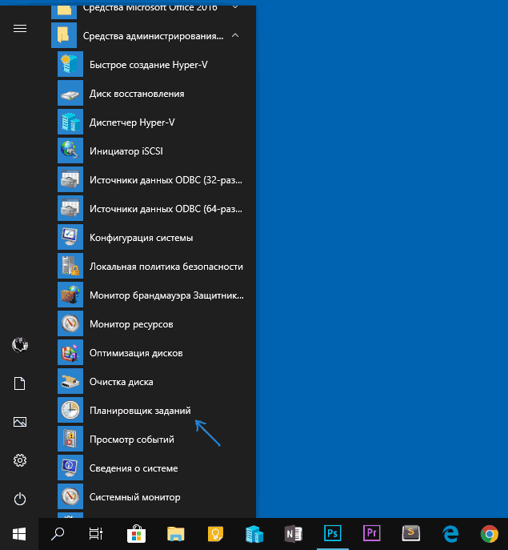The image size is (508, 550).
Task: Click the Инициатор iSCSI label
Action: click(126, 151)
